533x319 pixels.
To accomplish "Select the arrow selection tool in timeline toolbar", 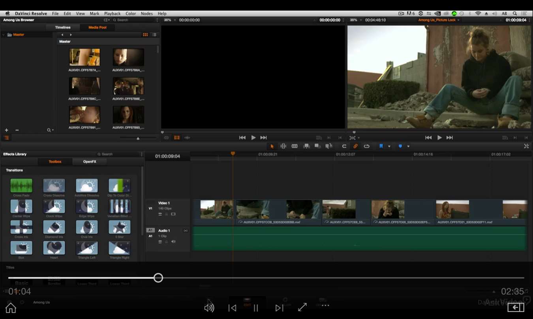I will 272,146.
